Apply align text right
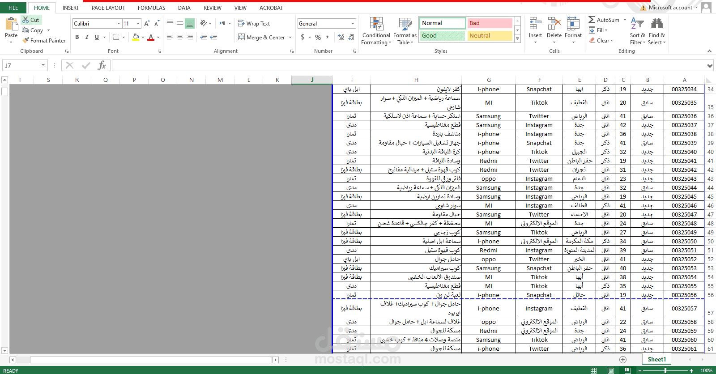Image resolution: width=716 pixels, height=374 pixels. 190,37
